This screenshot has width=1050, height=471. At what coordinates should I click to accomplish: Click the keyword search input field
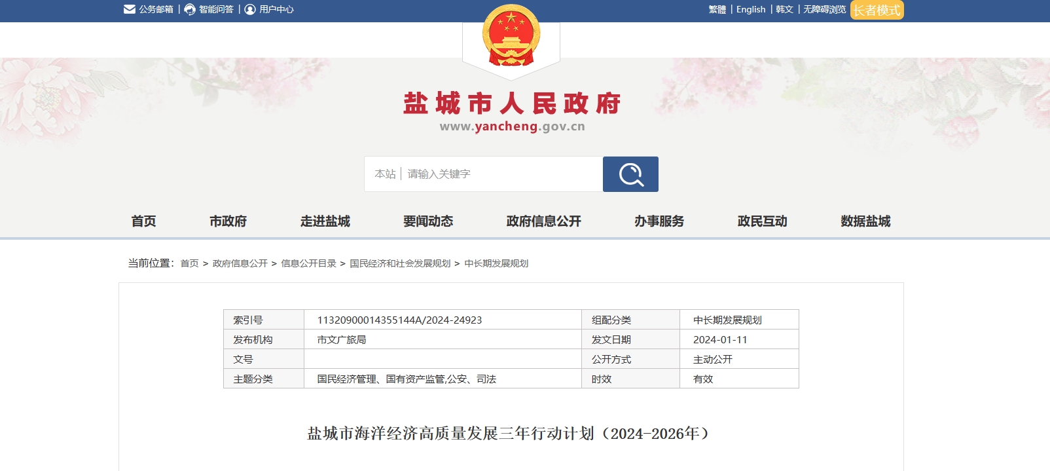[501, 174]
